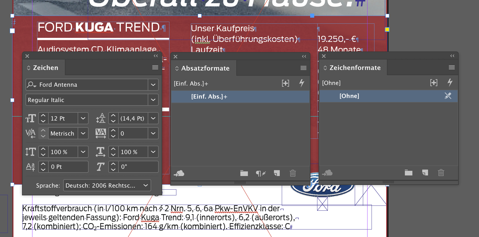The image size is (479, 237).
Task: Select the Zeichen panel tab
Action: pos(43,68)
